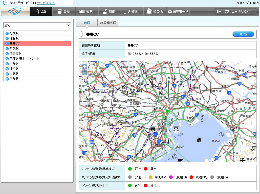The width and height of the screenshot is (260, 194).
Task: Switch to 保守モード maintenance mode
Action: tap(178, 11)
